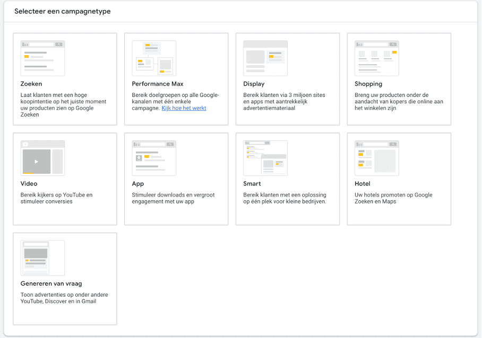
Task: Click the Shopping campaign illustration icon
Action: 377,58
